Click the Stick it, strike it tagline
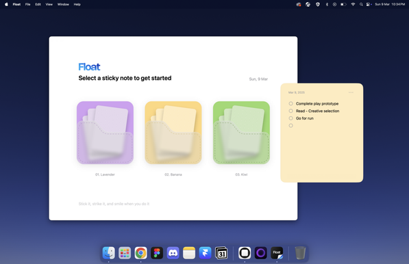This screenshot has height=264, width=409. click(x=114, y=204)
